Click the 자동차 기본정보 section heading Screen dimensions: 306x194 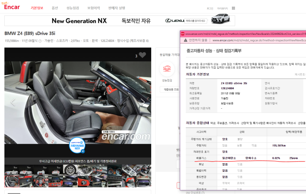(198, 74)
